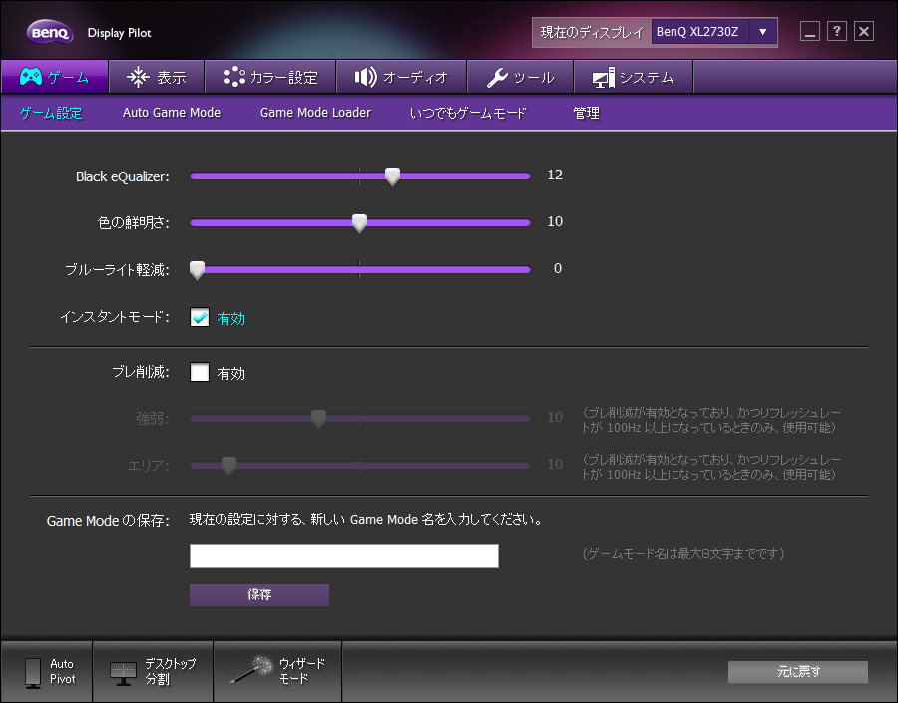
Task: Click the game controller icon on ゲーム tab
Action: tap(31, 76)
